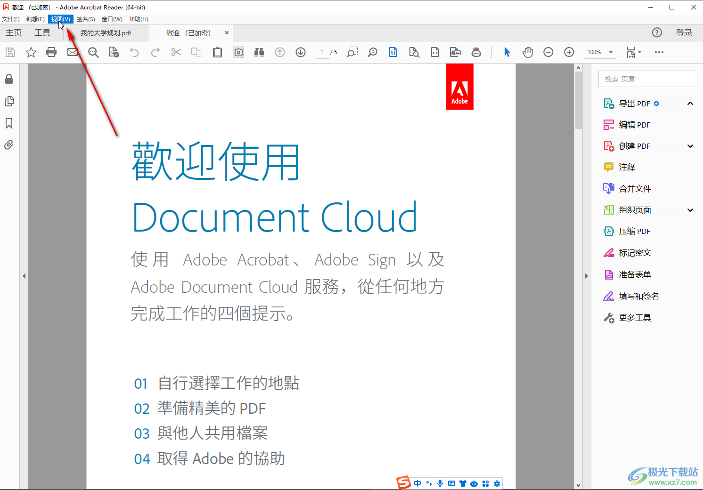The height and width of the screenshot is (490, 703).
Task: Click the Undo arrow
Action: 134,52
